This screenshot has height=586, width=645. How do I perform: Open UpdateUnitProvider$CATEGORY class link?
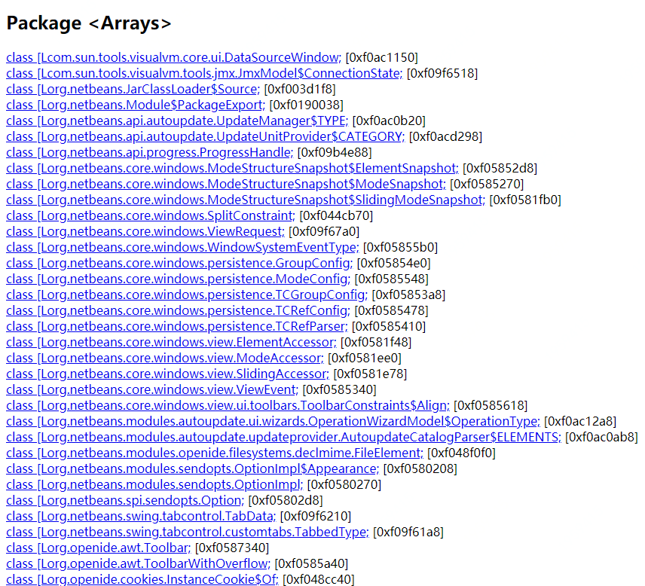click(205, 137)
